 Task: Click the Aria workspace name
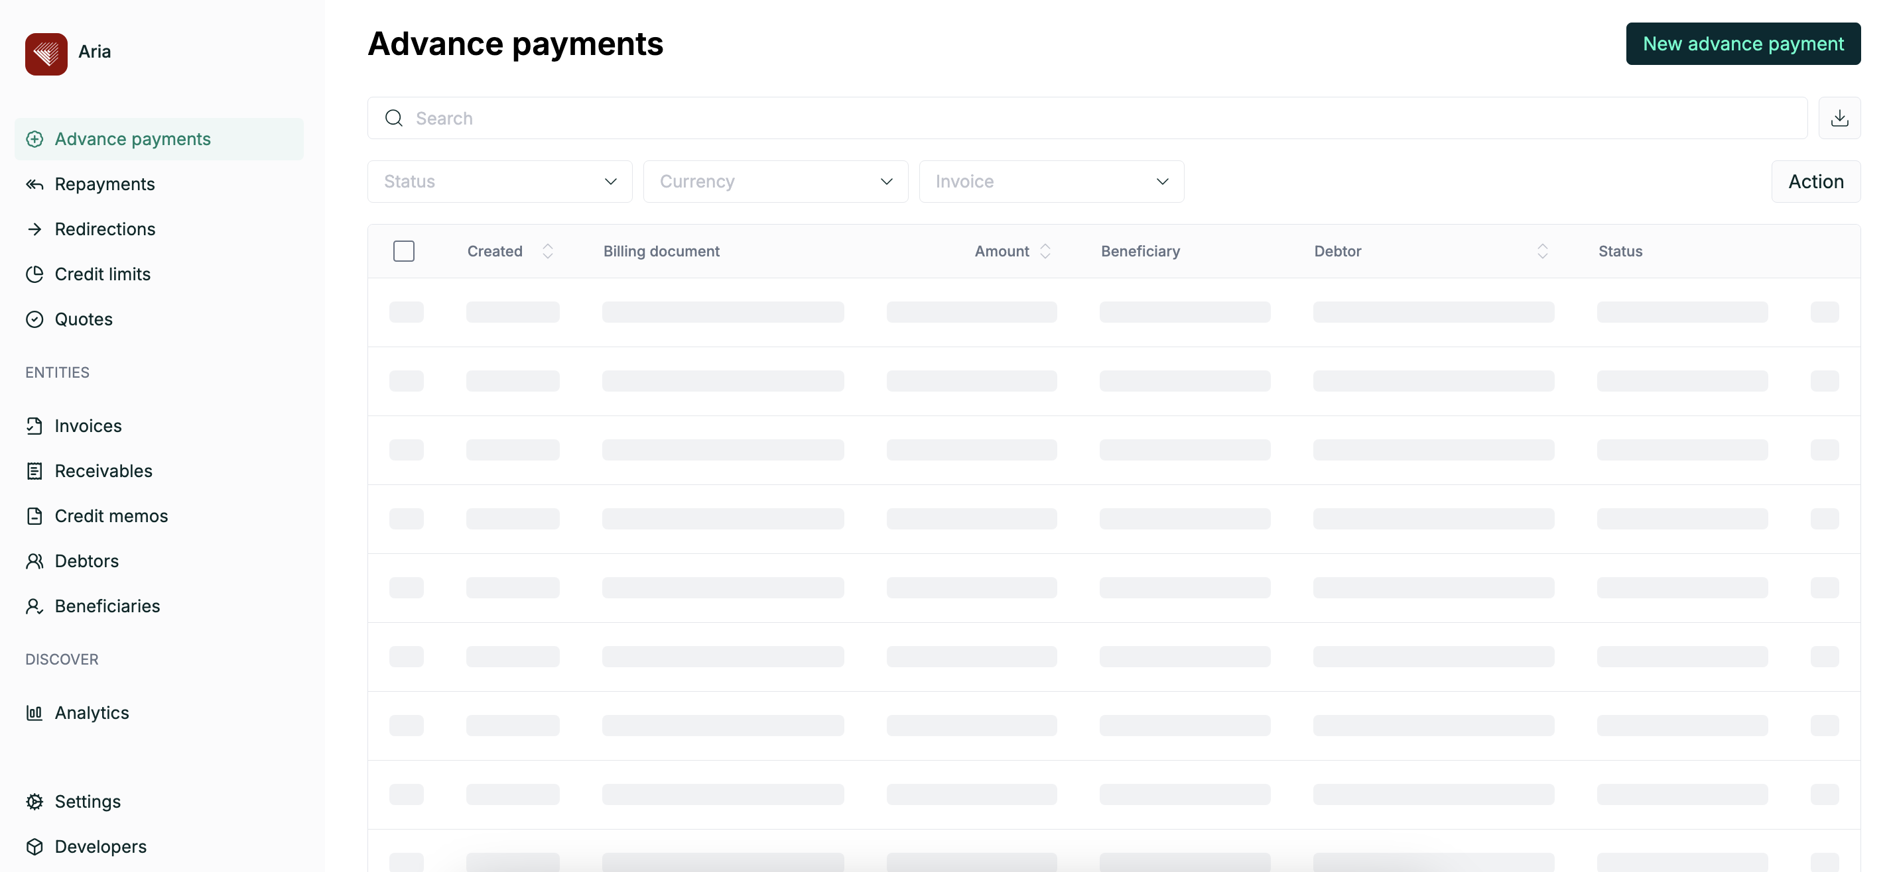click(x=95, y=52)
